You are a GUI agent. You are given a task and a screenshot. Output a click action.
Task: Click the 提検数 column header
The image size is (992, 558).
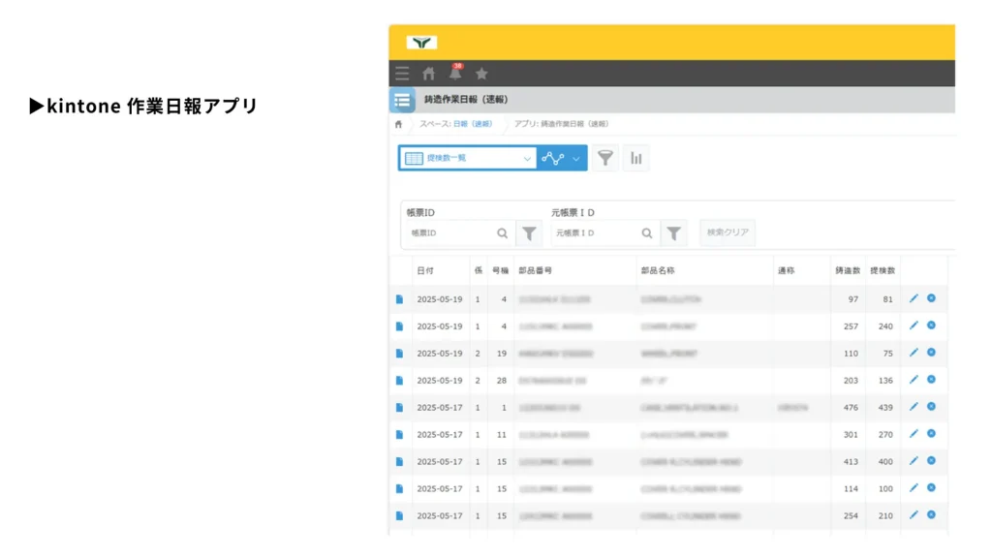click(882, 271)
